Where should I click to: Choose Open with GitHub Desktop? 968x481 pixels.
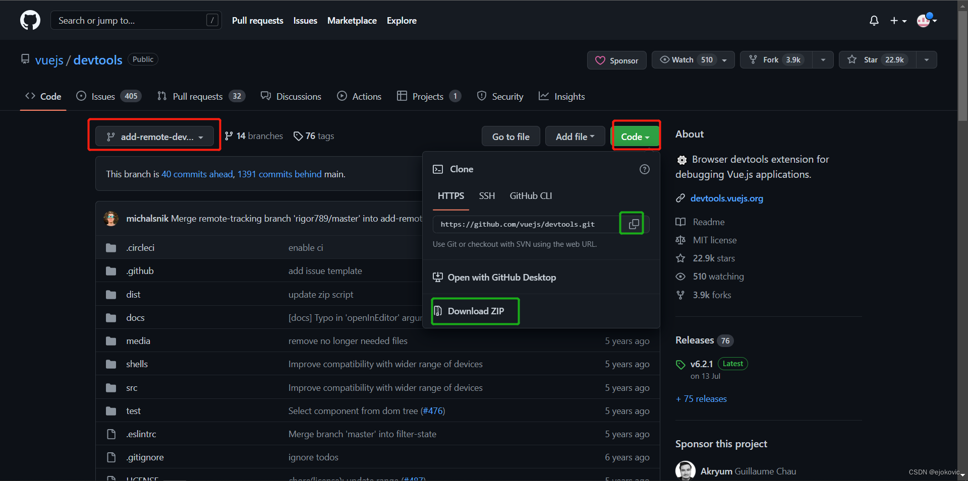[x=494, y=278]
